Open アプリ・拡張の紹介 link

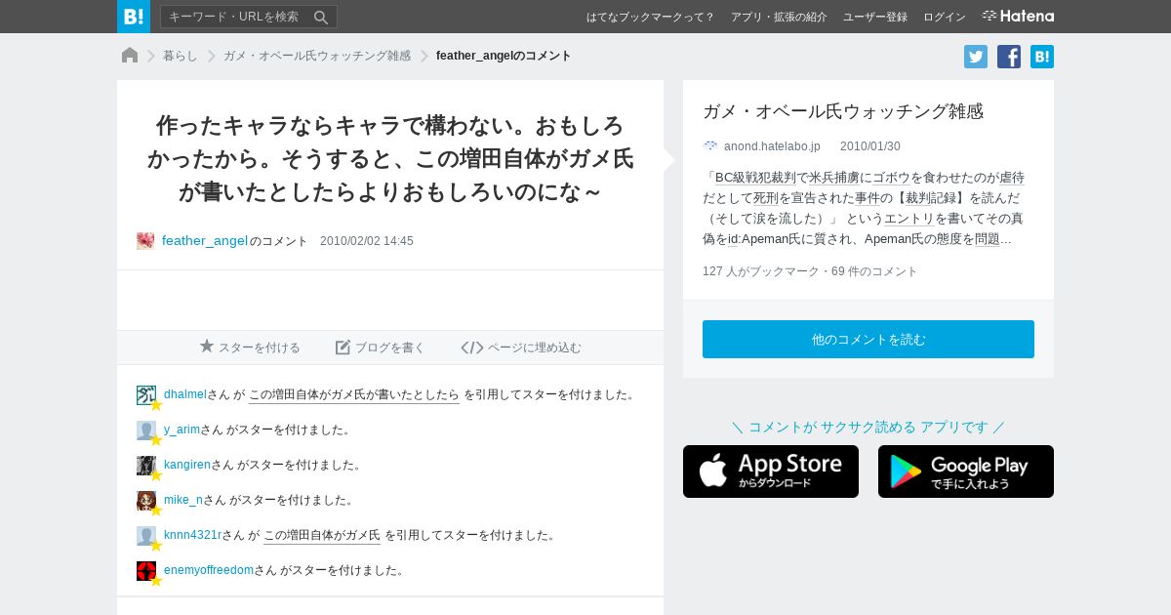779,17
